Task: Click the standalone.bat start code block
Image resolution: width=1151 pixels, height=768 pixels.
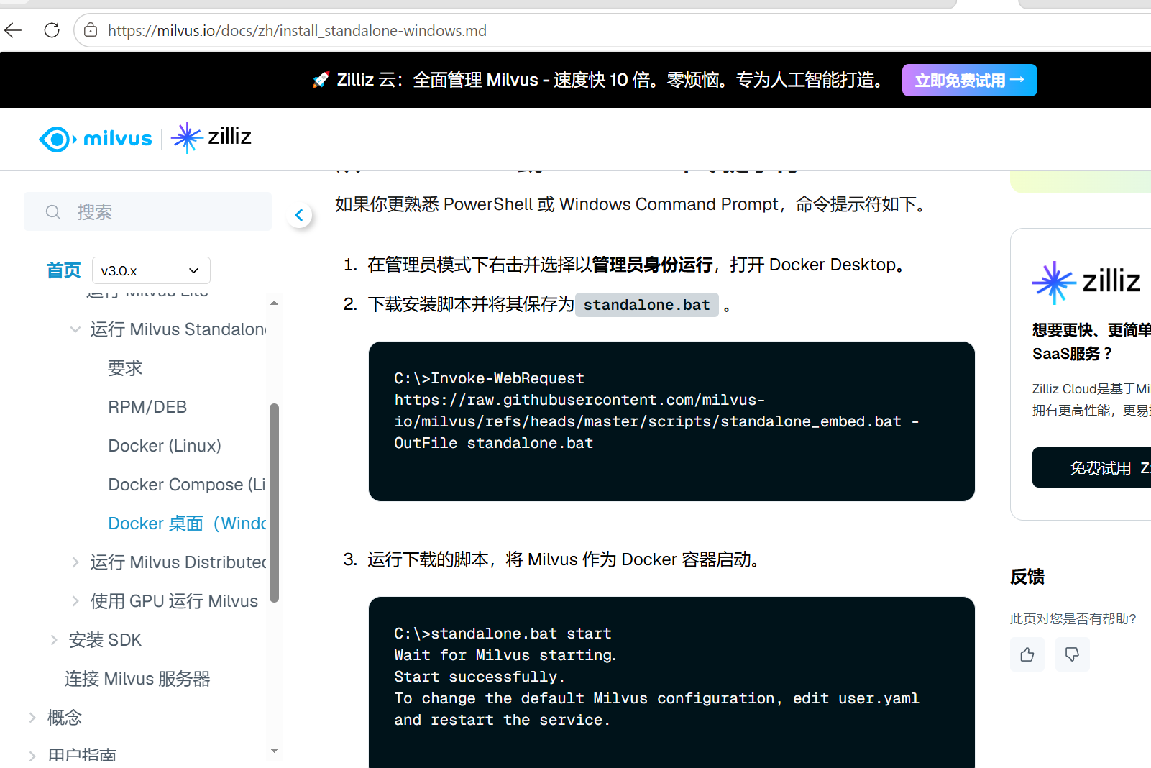Action: pyautogui.click(x=671, y=682)
